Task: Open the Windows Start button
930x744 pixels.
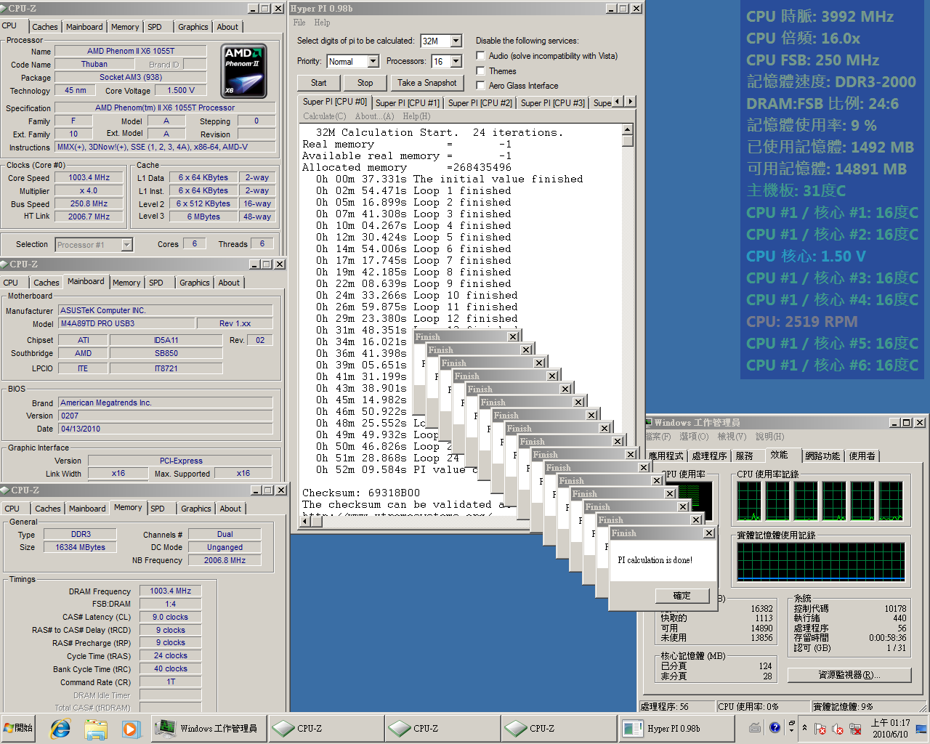Action: [x=19, y=728]
